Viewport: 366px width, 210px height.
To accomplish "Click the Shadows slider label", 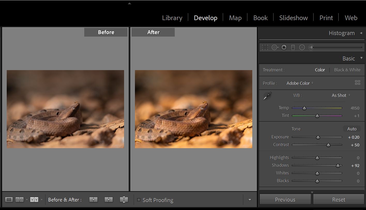I will click(280, 165).
